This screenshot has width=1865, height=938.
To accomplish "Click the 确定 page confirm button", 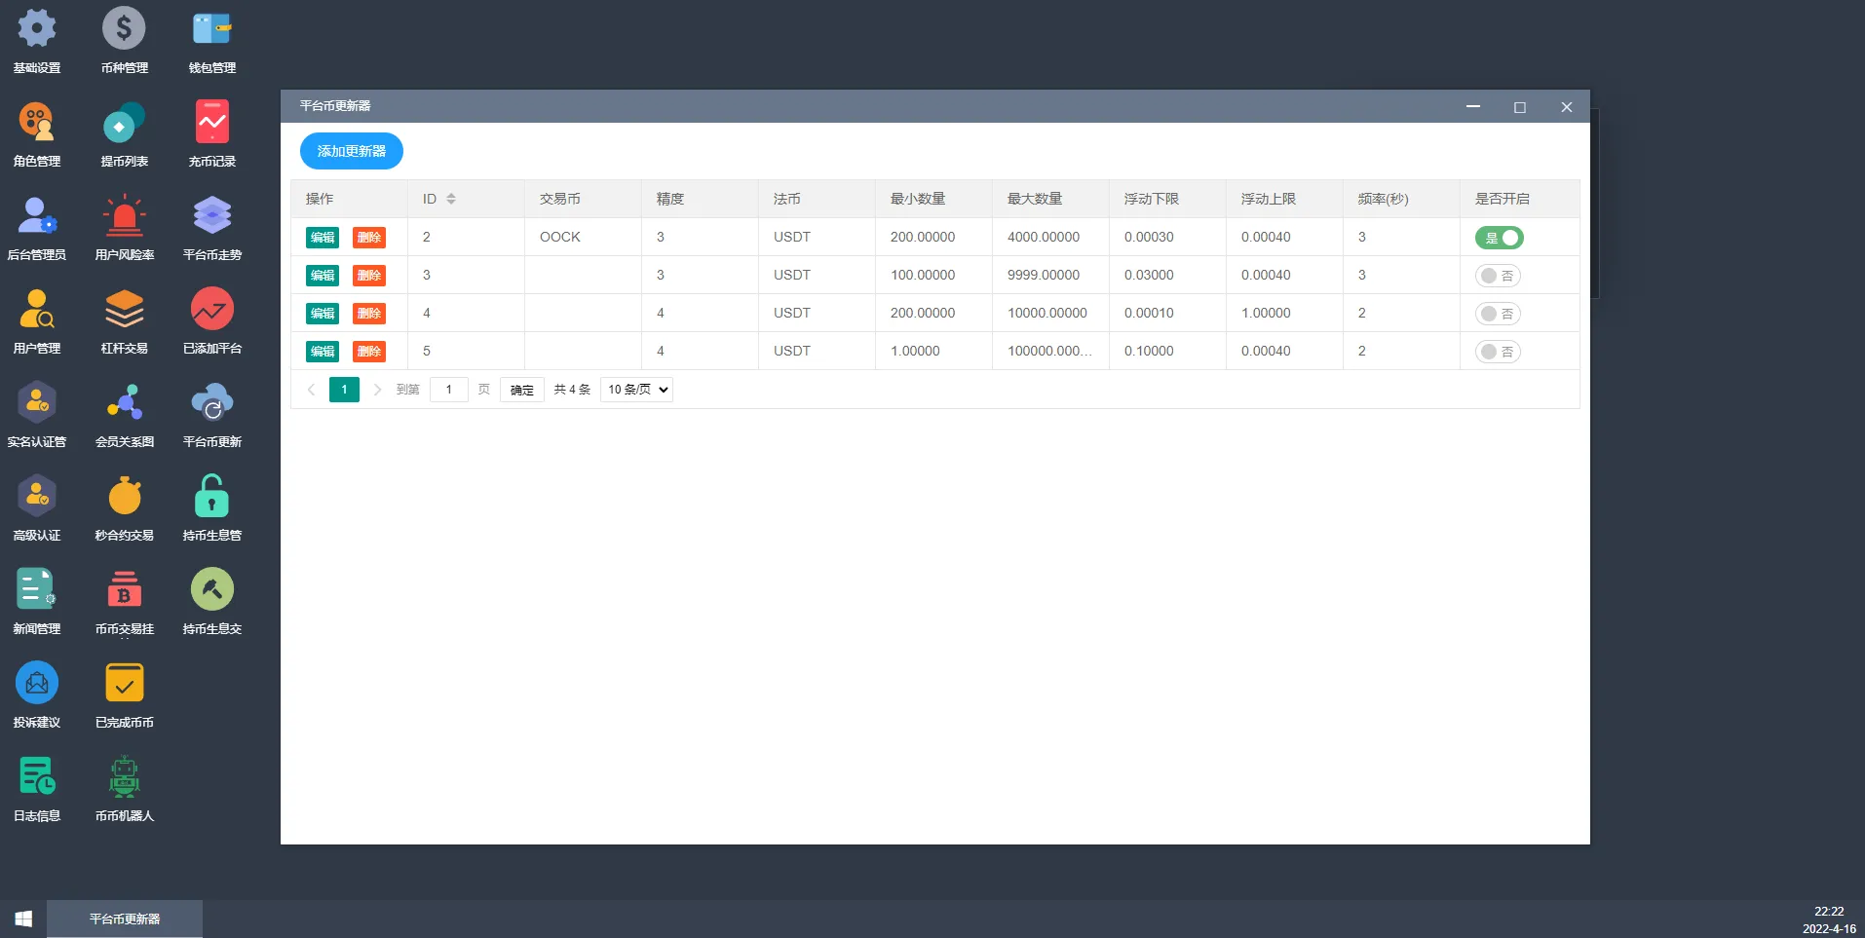I will pyautogui.click(x=521, y=389).
